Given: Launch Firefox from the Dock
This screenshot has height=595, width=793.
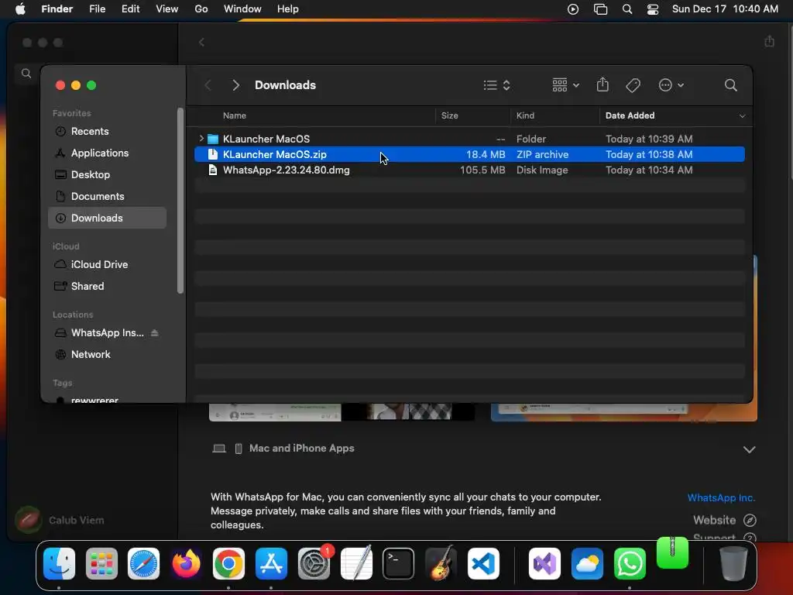Looking at the screenshot, I should point(186,564).
